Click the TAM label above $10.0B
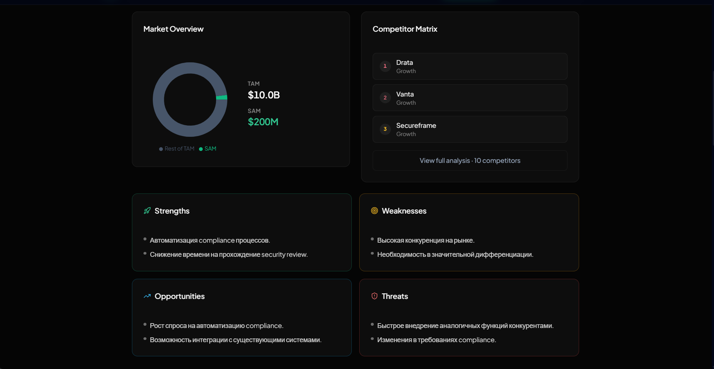The image size is (714, 369). [x=253, y=84]
